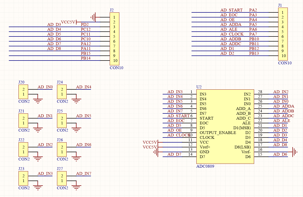Click the J24 CON2 connector body
The width and height of the screenshot is (303, 197).
62,92
